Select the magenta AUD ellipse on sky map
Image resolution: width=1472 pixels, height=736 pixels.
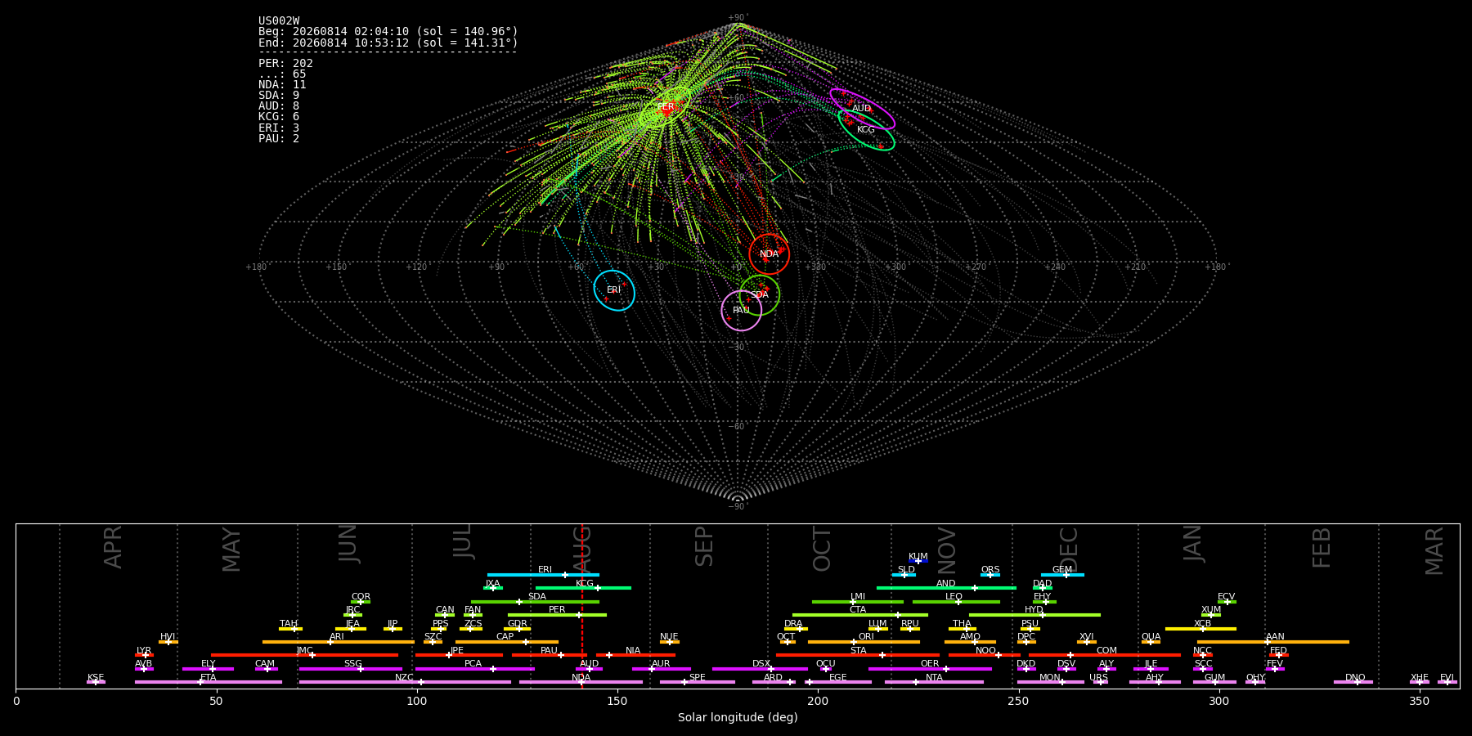(862, 109)
